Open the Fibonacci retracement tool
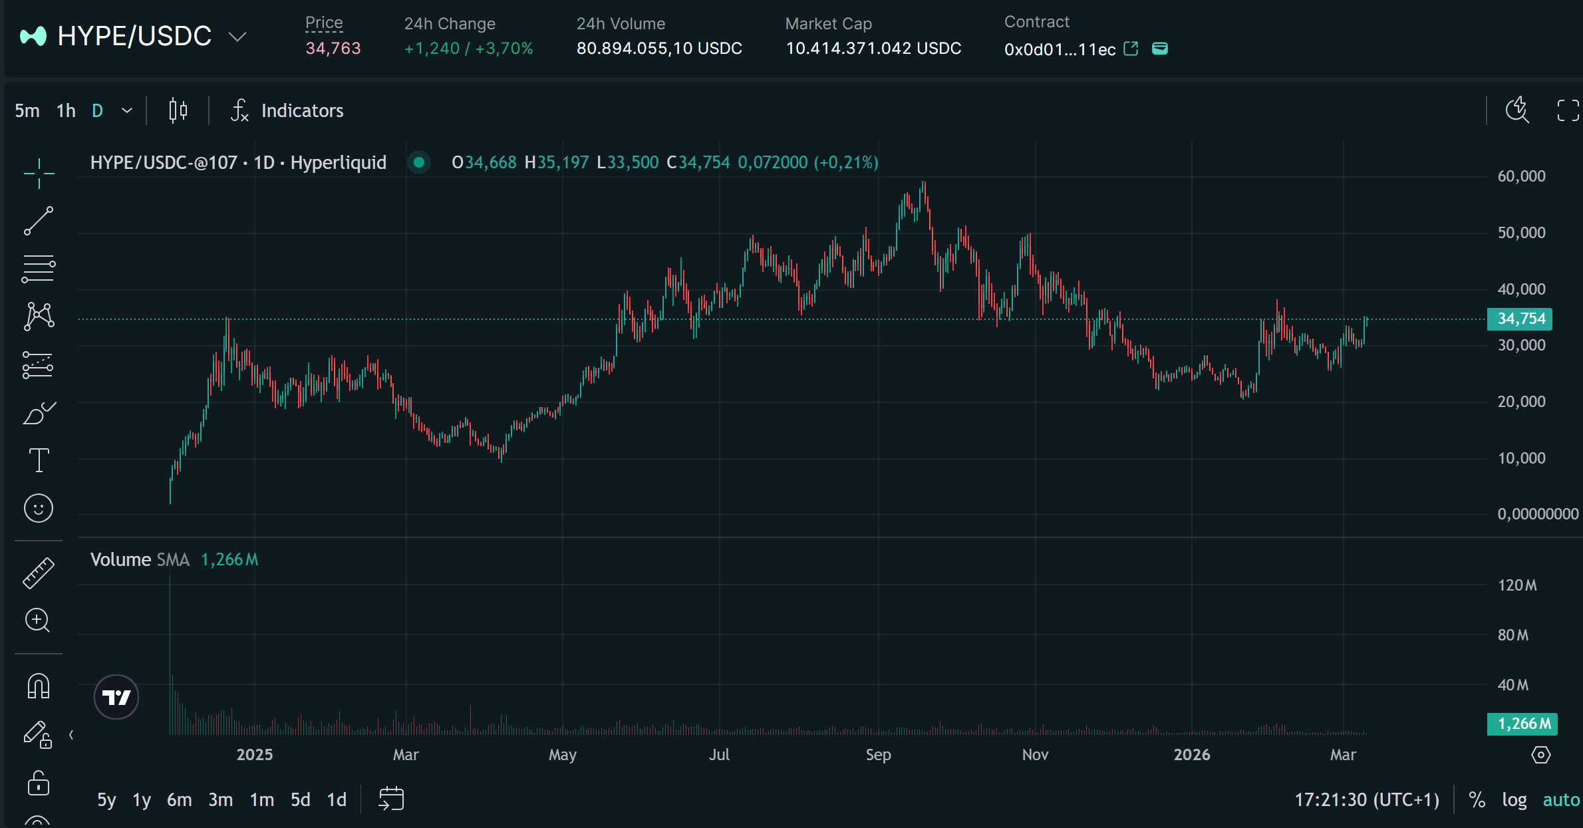 (39, 269)
